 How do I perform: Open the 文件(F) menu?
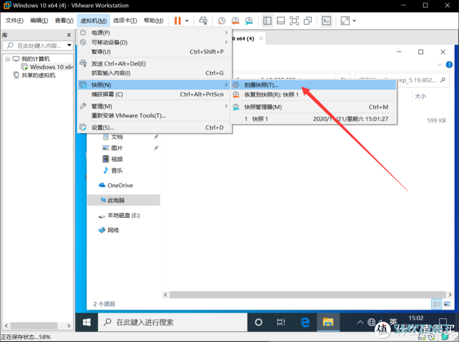point(14,20)
